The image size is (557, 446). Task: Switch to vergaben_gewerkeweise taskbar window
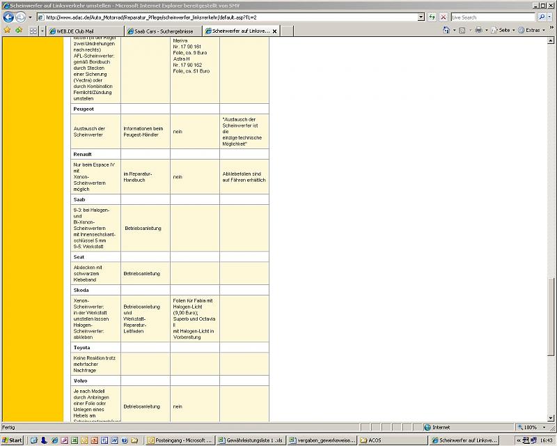point(322,440)
